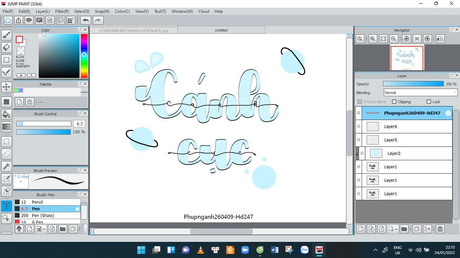This screenshot has width=460, height=258.
Task: Open the add-layer dropdown in Layer panel
Action: pos(393,229)
